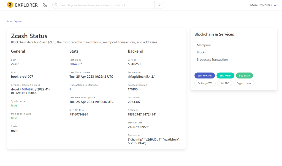The image size is (282, 166).
Task: Open the 7 mempool transactions
Action: [70, 89]
